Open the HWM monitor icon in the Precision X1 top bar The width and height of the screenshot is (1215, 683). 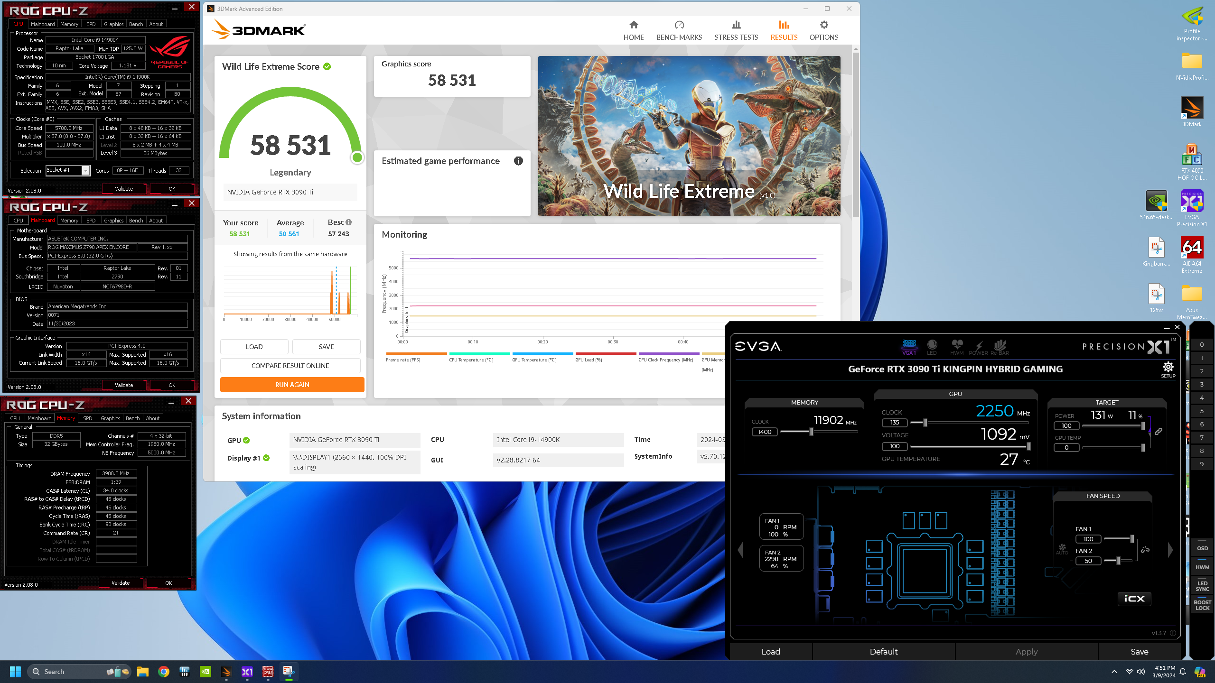point(957,347)
